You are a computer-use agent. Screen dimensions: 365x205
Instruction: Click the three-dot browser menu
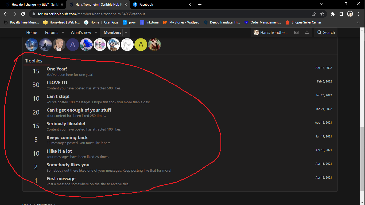[x=359, y=14]
